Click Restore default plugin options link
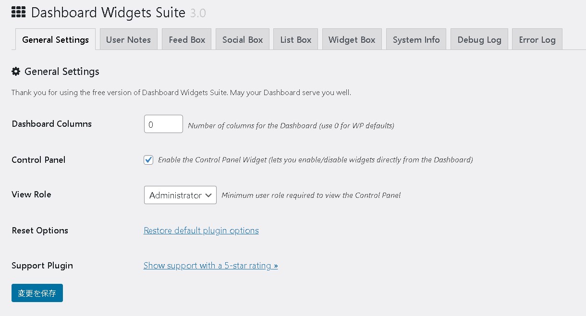The height and width of the screenshot is (316, 586). pyautogui.click(x=201, y=231)
